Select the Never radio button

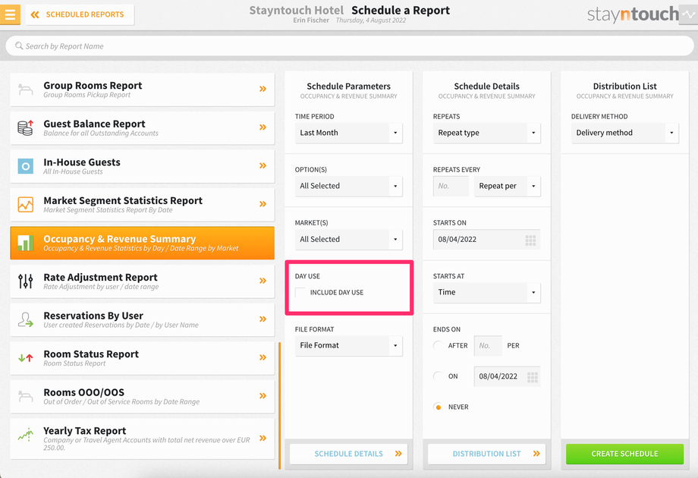point(438,407)
